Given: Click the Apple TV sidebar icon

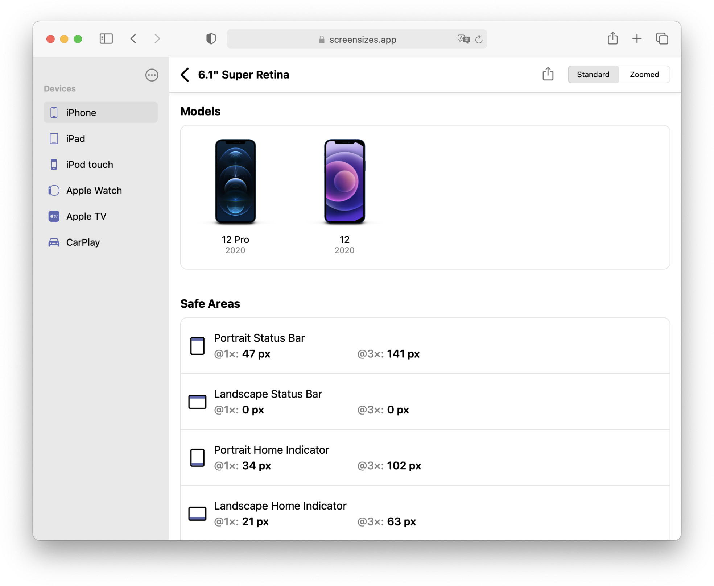Looking at the screenshot, I should (54, 216).
